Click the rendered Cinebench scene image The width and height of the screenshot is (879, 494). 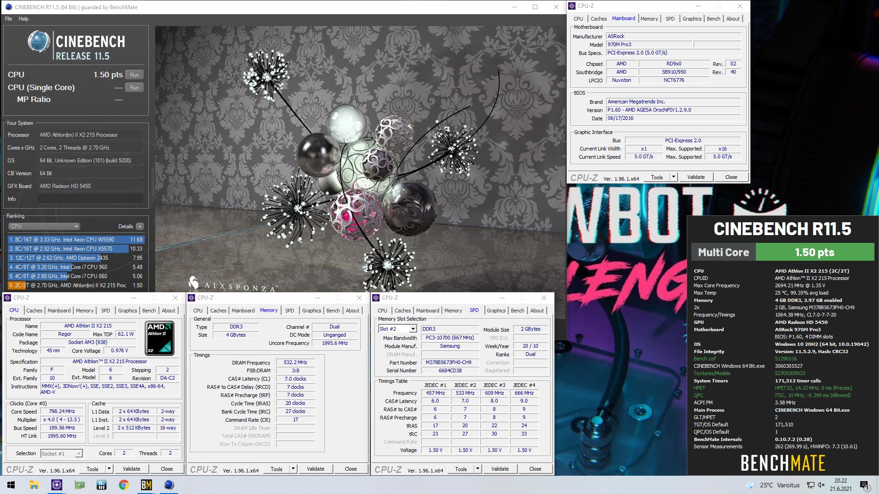[360, 159]
